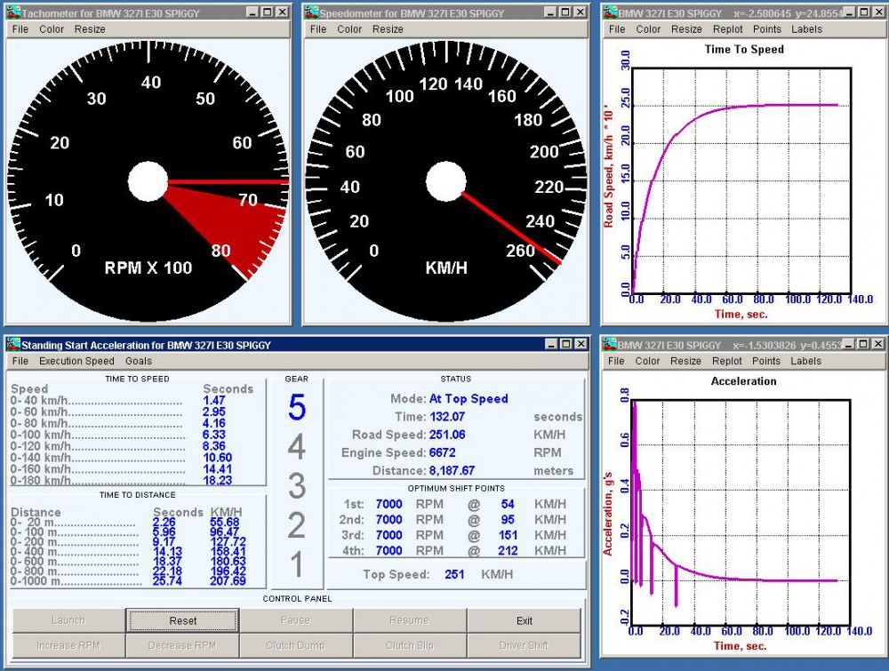Open Labels menu in the Time To Speed window
Image resolution: width=889 pixels, height=671 pixels.
(806, 29)
